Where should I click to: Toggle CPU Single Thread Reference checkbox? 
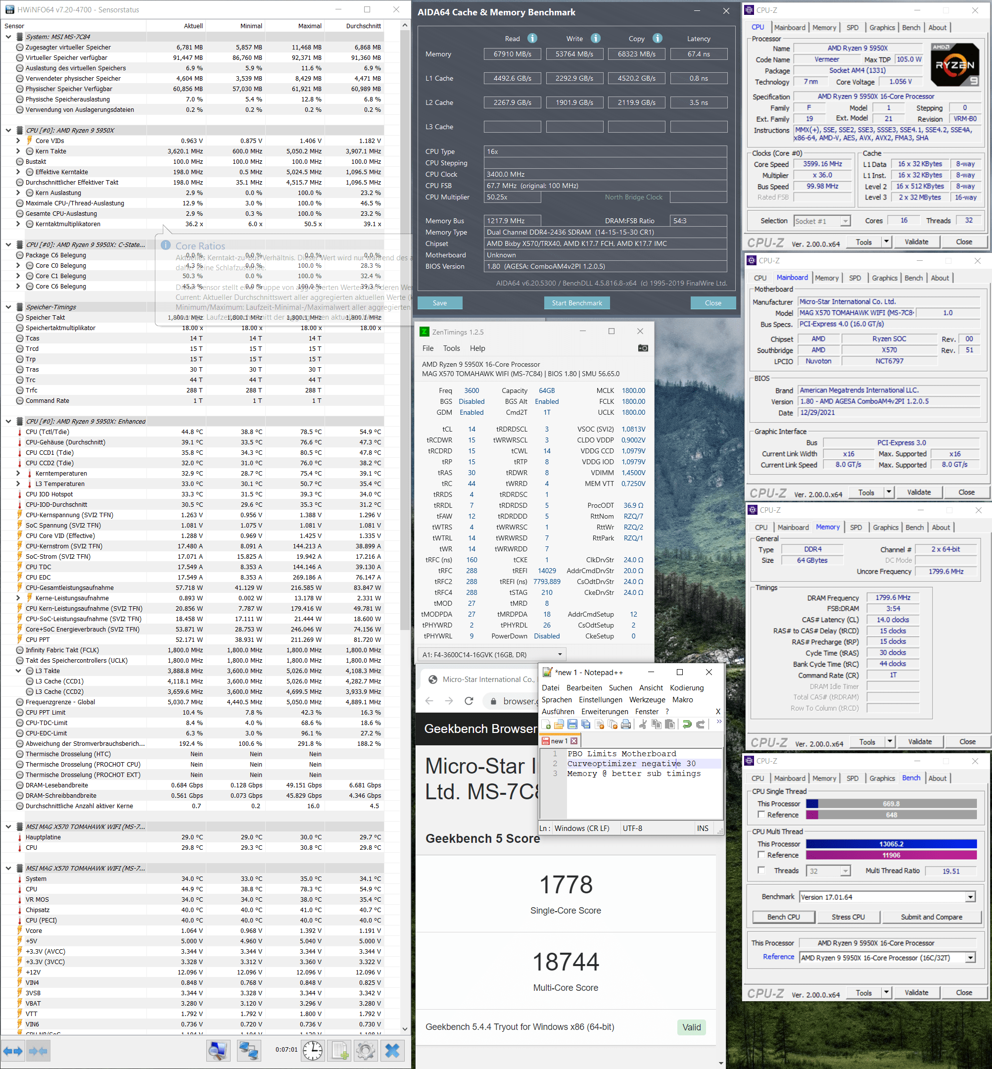click(x=761, y=815)
